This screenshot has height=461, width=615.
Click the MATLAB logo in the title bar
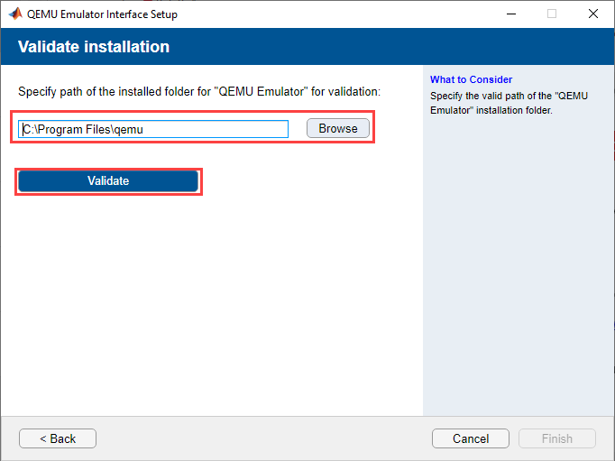[15, 14]
